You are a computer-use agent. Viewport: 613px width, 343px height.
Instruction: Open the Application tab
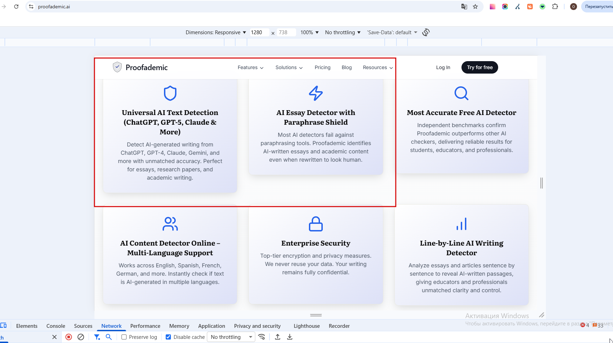coord(211,326)
